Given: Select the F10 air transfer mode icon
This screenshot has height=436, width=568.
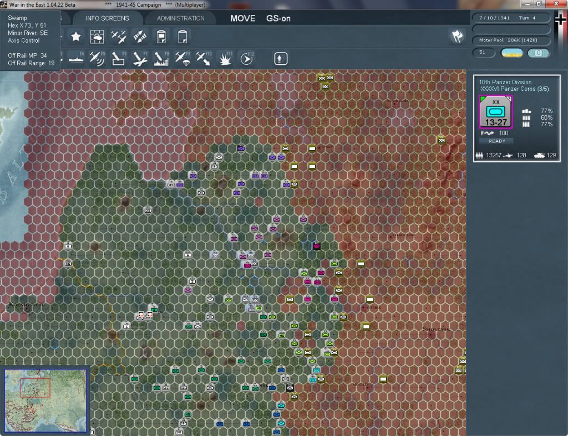Looking at the screenshot, I should (x=204, y=59).
